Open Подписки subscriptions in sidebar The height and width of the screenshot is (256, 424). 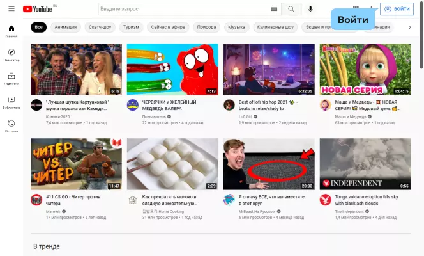11,79
